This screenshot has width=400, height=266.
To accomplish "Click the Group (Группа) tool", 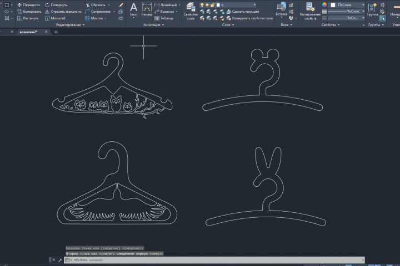I will (x=372, y=9).
